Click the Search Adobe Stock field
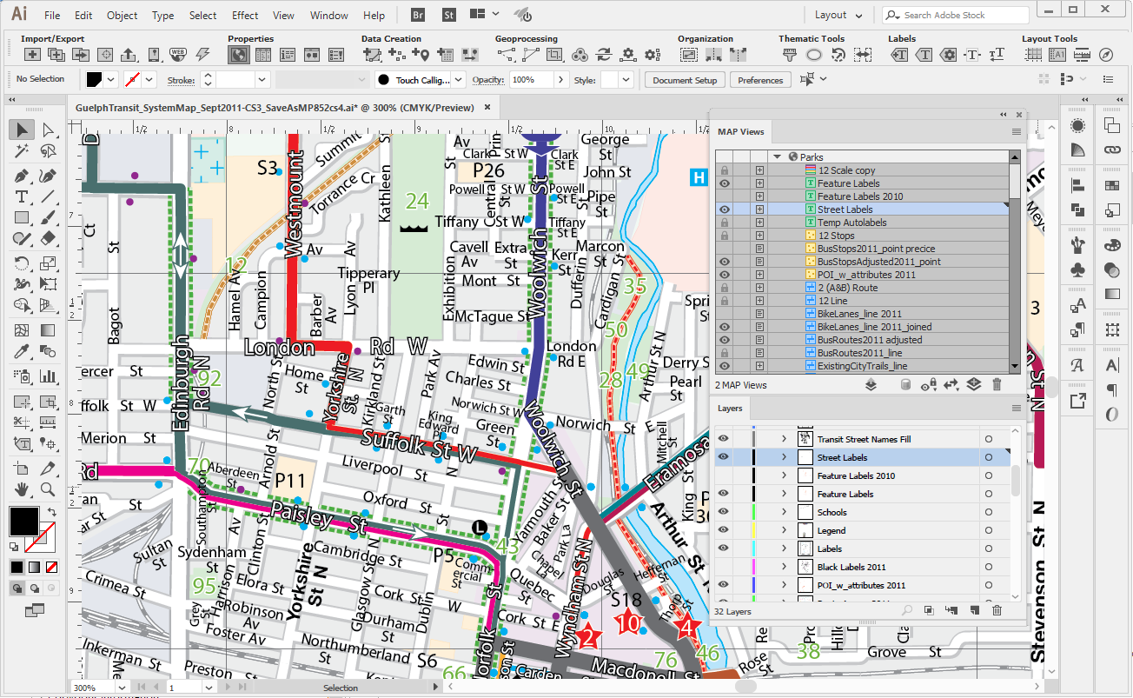 tap(956, 15)
